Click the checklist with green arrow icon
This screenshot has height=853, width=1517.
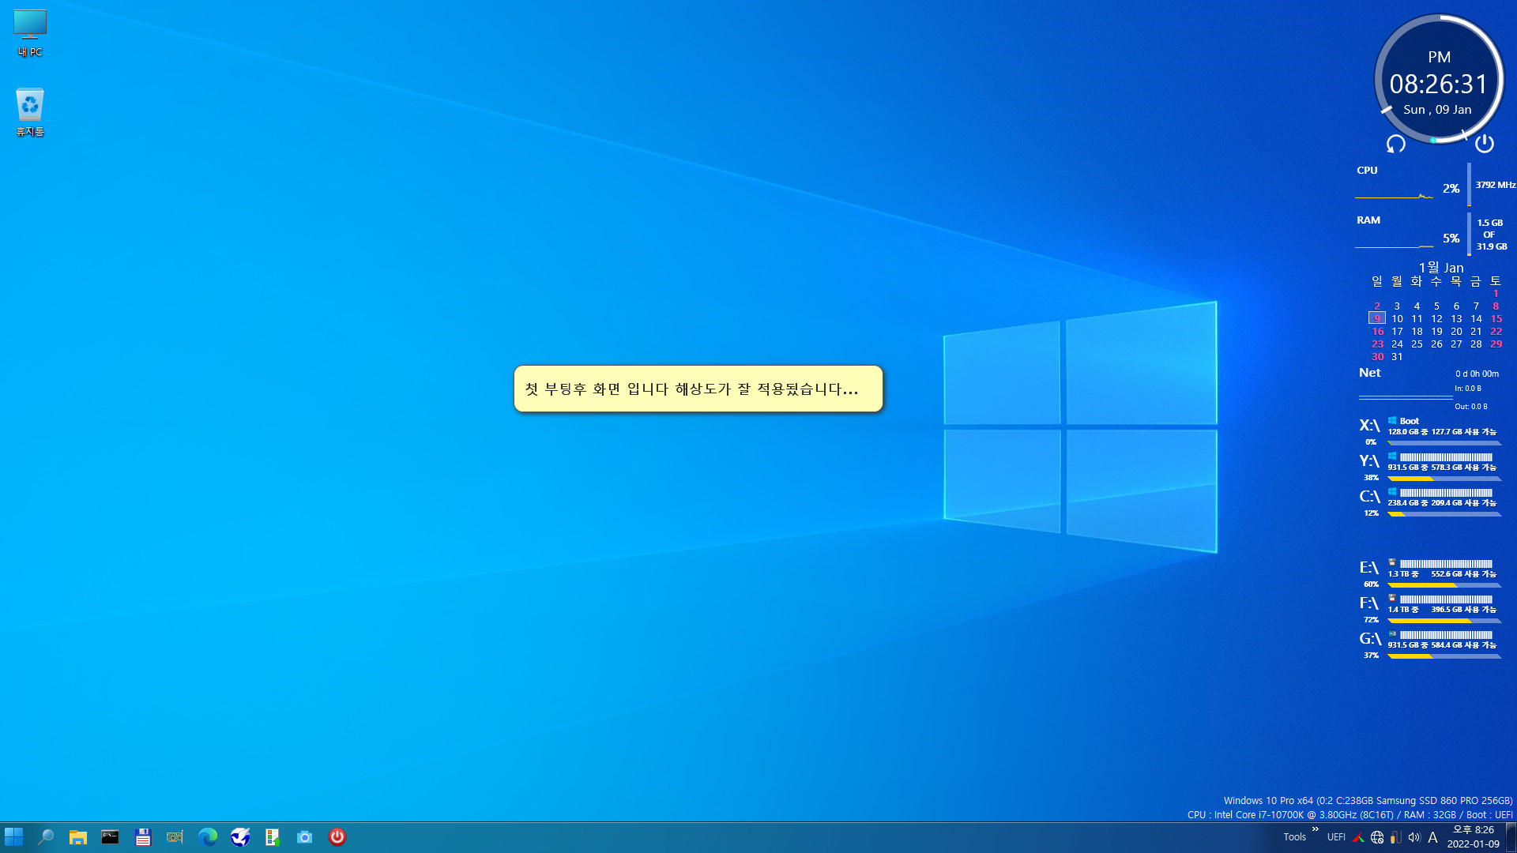(273, 837)
